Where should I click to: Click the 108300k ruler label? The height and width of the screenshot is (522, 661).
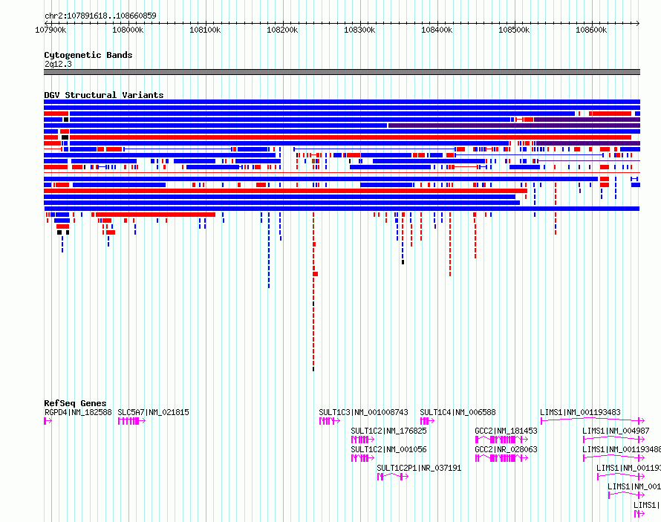tap(359, 30)
